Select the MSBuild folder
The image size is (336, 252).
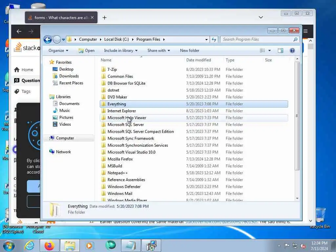(115, 166)
